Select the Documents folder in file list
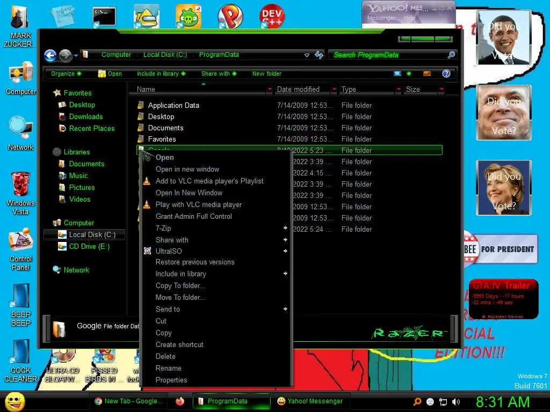The height and width of the screenshot is (412, 550). click(289, 128)
